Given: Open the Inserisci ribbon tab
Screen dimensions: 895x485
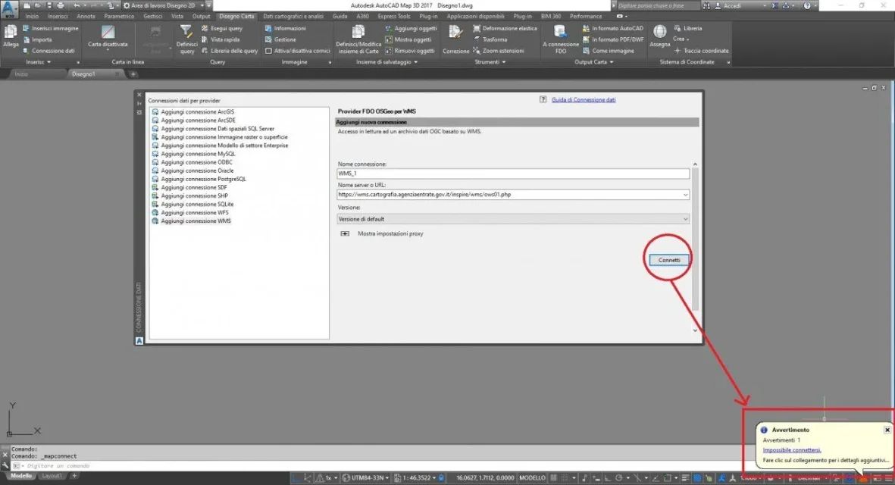Looking at the screenshot, I should pos(58,17).
